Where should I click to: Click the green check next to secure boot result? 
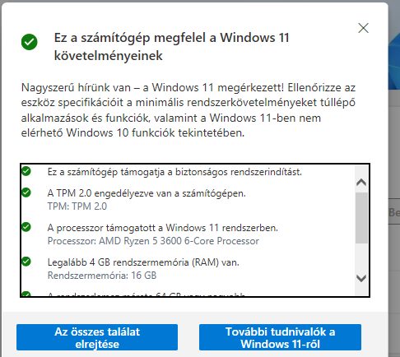point(26,171)
